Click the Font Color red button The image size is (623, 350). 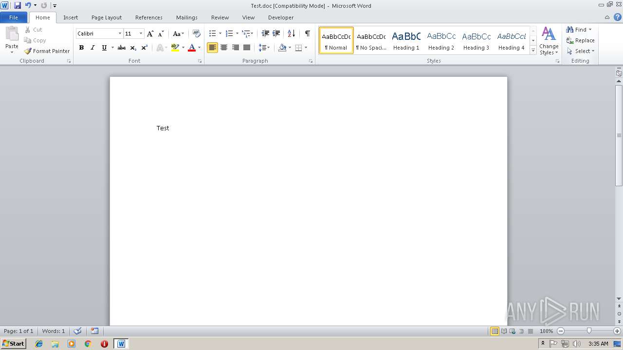pos(192,48)
